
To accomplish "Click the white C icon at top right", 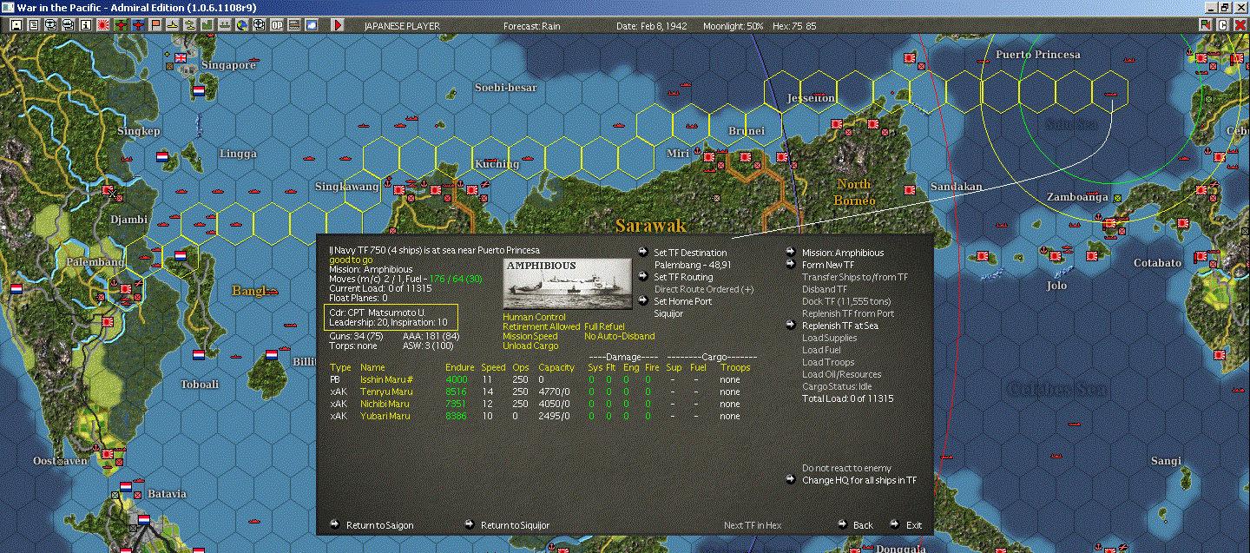I will pyautogui.click(x=1222, y=25).
